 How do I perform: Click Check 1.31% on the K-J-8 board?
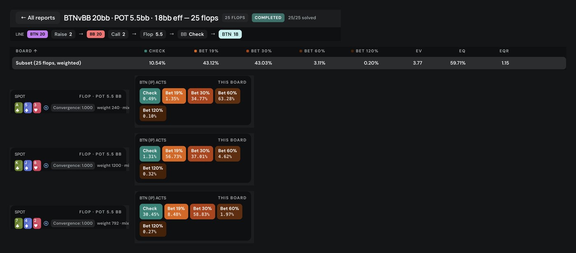coord(150,154)
